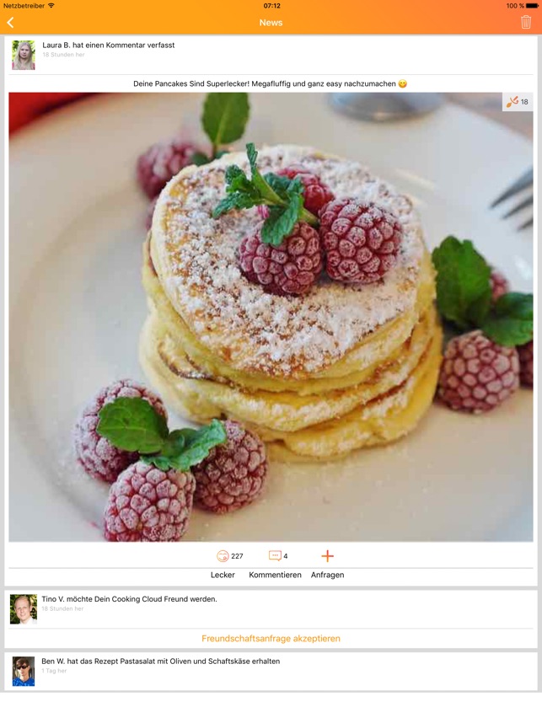Image resolution: width=542 pixels, height=723 pixels.
Task: Open Ben W. Pastasalat recipe notification
Action: click(271, 671)
